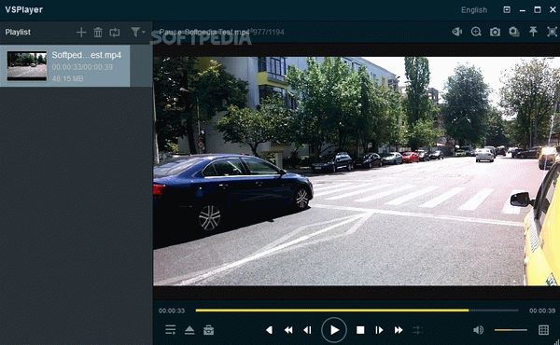Adjust the volume slider
The height and width of the screenshot is (345, 560).
pyautogui.click(x=511, y=330)
